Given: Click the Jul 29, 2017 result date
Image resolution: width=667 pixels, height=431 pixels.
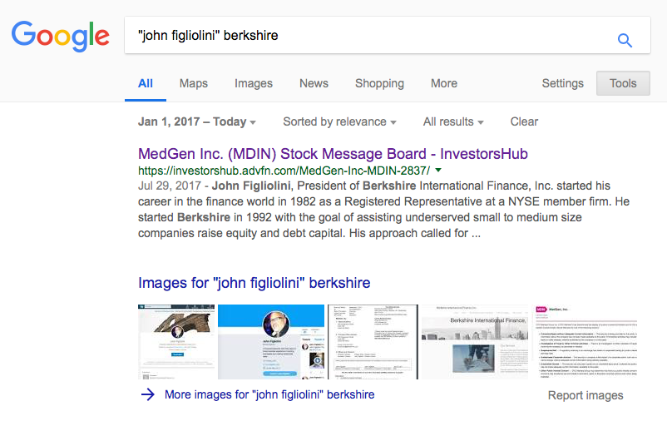Looking at the screenshot, I should 170,186.
